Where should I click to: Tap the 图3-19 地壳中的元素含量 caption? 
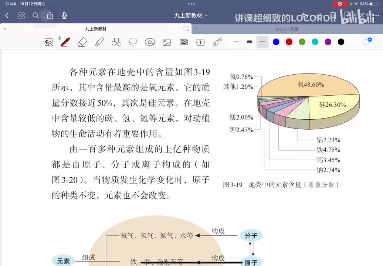(281, 185)
